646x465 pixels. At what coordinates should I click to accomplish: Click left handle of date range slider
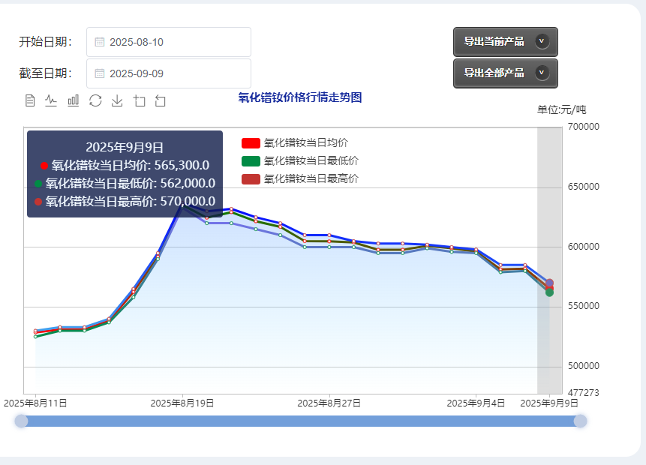22,421
